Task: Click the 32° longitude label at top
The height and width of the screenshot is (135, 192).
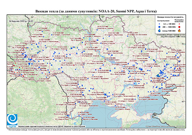Action: 103,17
